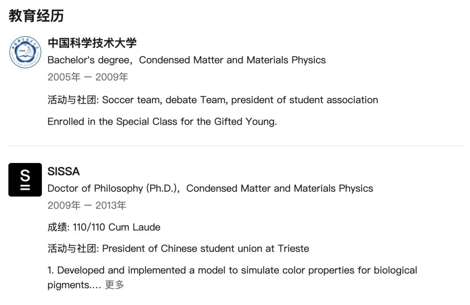Click the Soccer team, debate Team activities line

pos(240,100)
